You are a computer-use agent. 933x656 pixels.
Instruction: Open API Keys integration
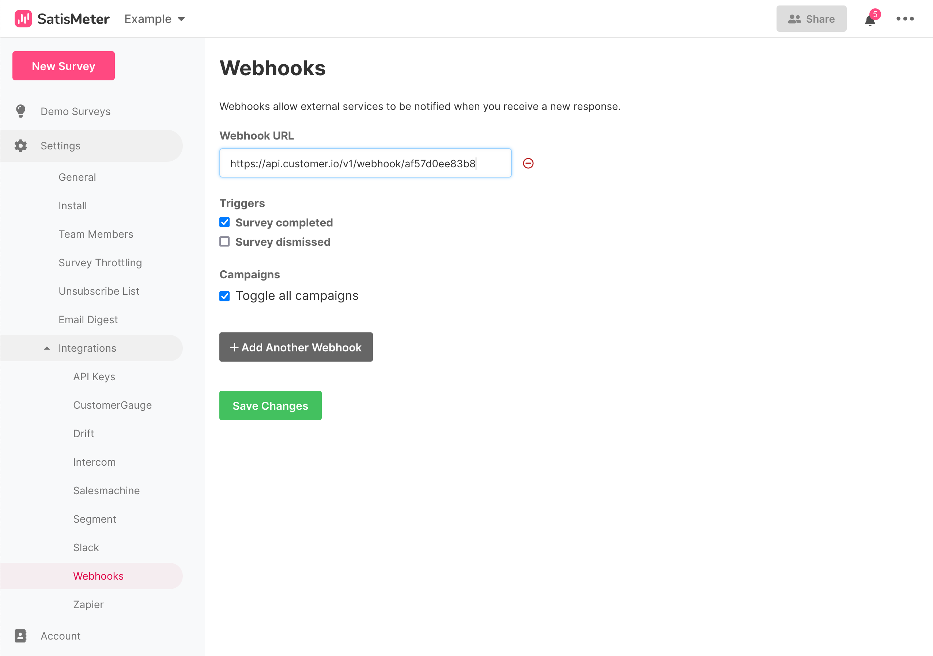coord(94,377)
